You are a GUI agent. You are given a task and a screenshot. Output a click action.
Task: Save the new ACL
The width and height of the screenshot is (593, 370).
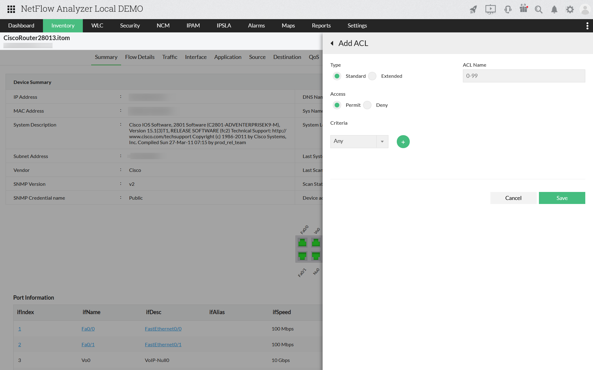[562, 198]
